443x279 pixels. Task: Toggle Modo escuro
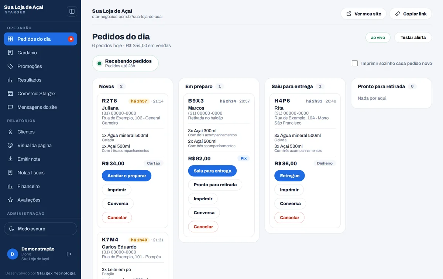[41, 229]
